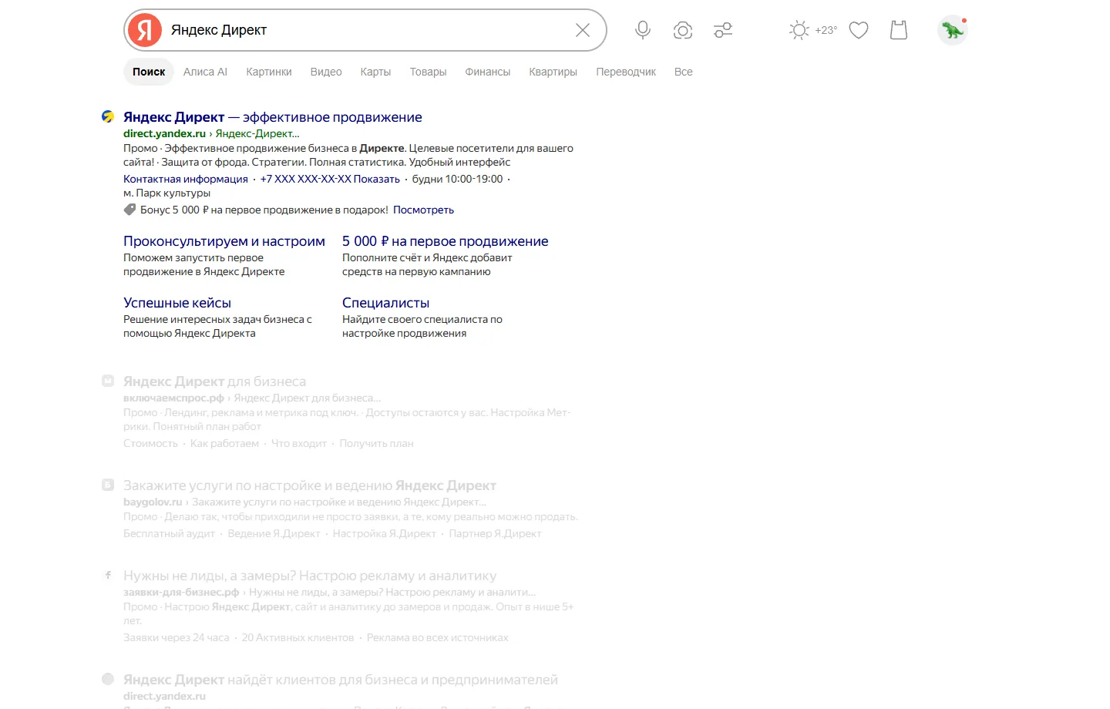Click the favicon of включаемспрос.рф result
1110x709 pixels.
pyautogui.click(x=108, y=381)
